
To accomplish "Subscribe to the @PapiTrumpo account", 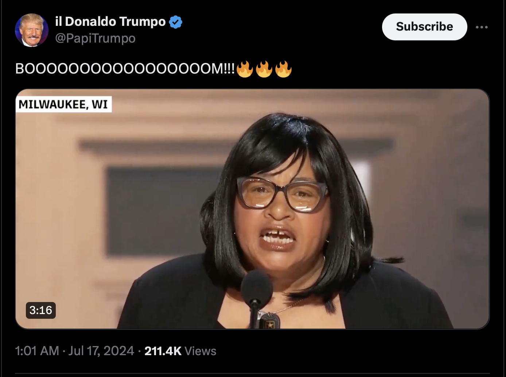I will click(424, 27).
